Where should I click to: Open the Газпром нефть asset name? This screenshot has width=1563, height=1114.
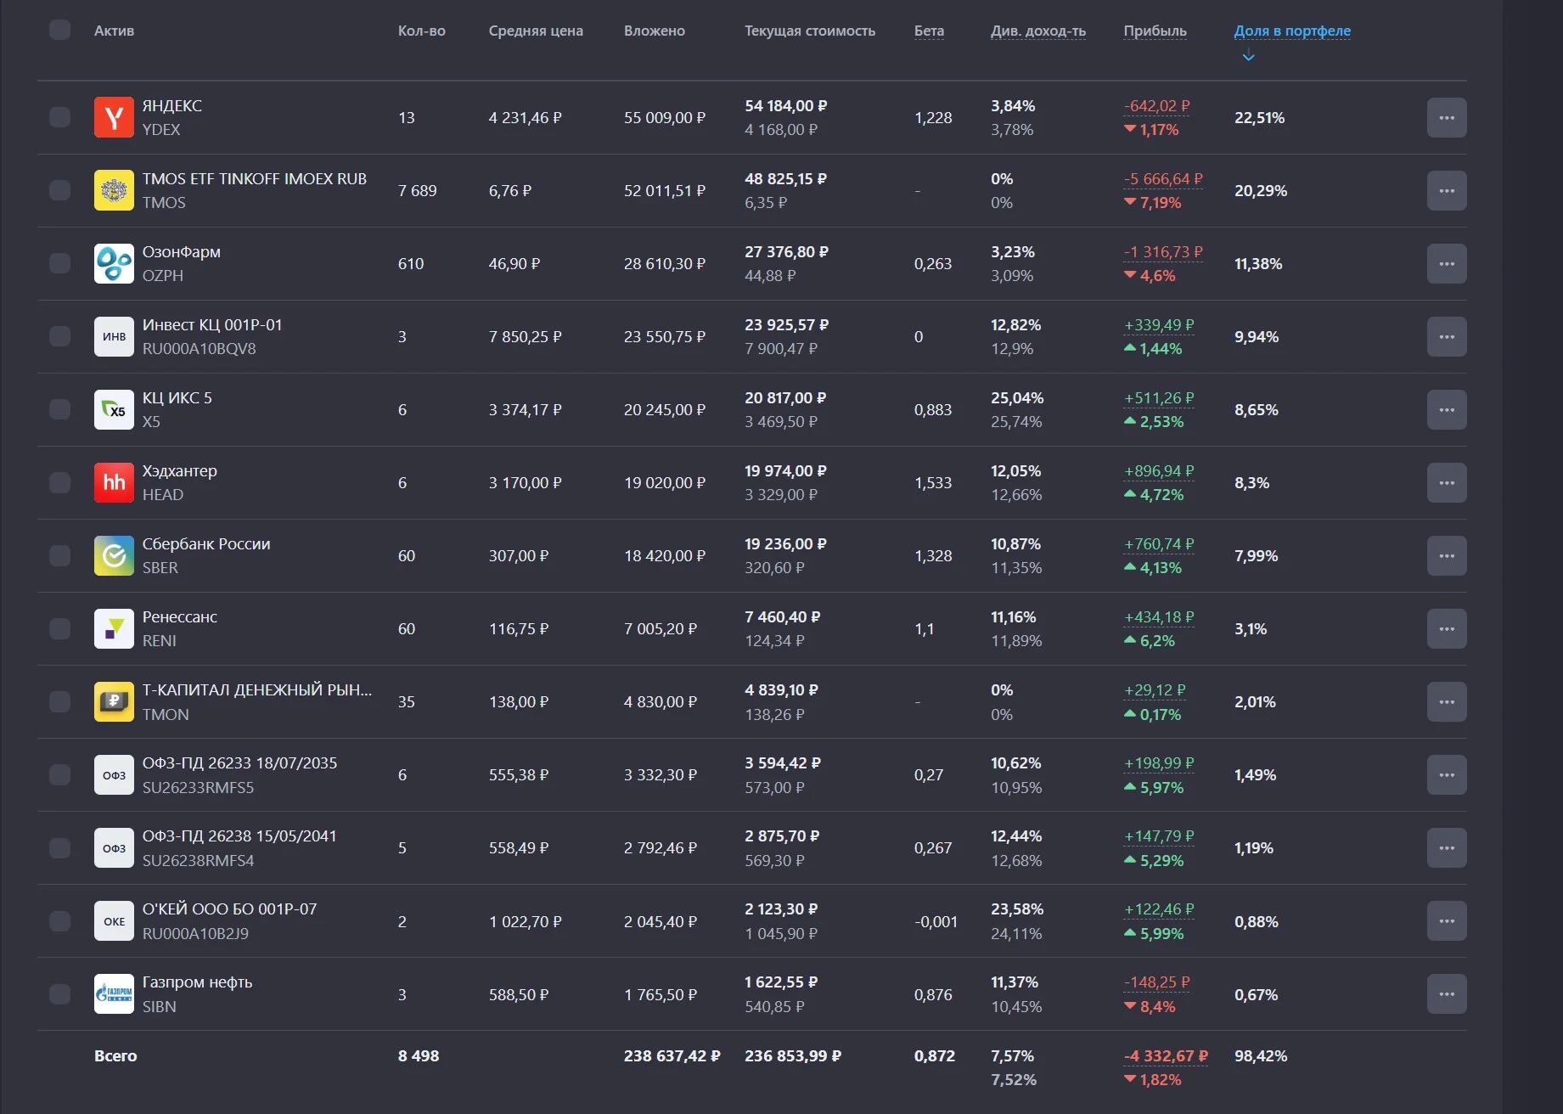(197, 982)
